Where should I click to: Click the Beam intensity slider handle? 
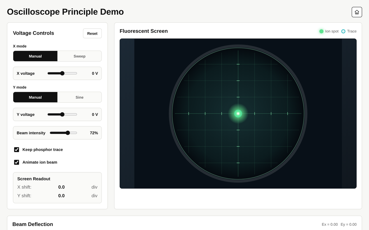pos(68,133)
